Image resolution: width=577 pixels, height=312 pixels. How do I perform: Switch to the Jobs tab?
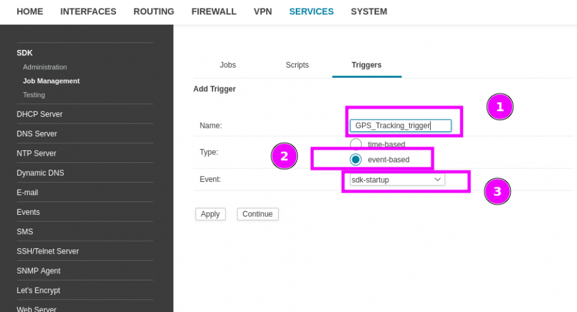pyautogui.click(x=228, y=65)
